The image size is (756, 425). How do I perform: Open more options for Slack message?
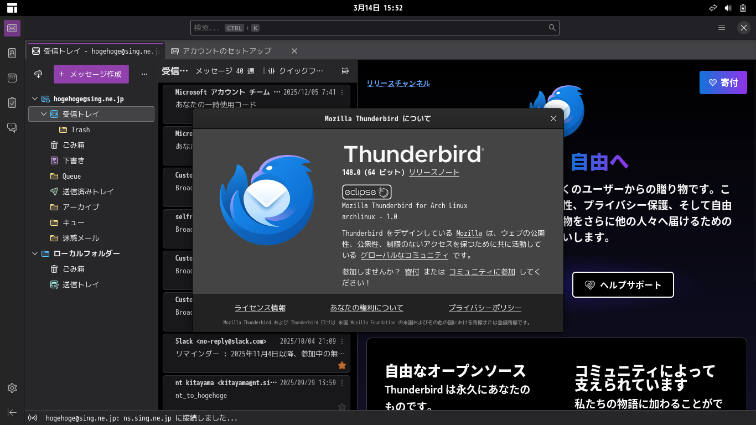pos(342,341)
